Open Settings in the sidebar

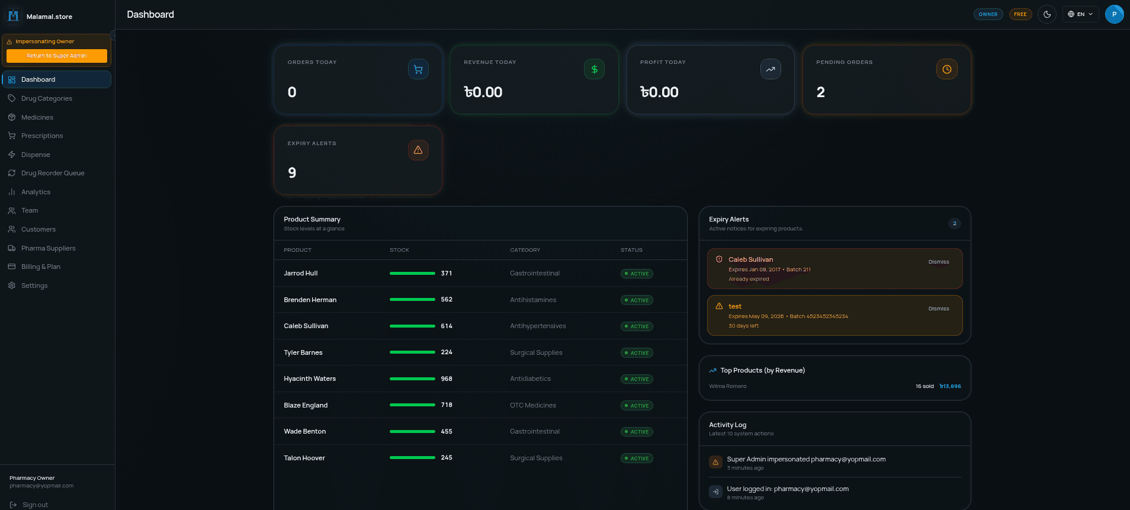click(57, 286)
